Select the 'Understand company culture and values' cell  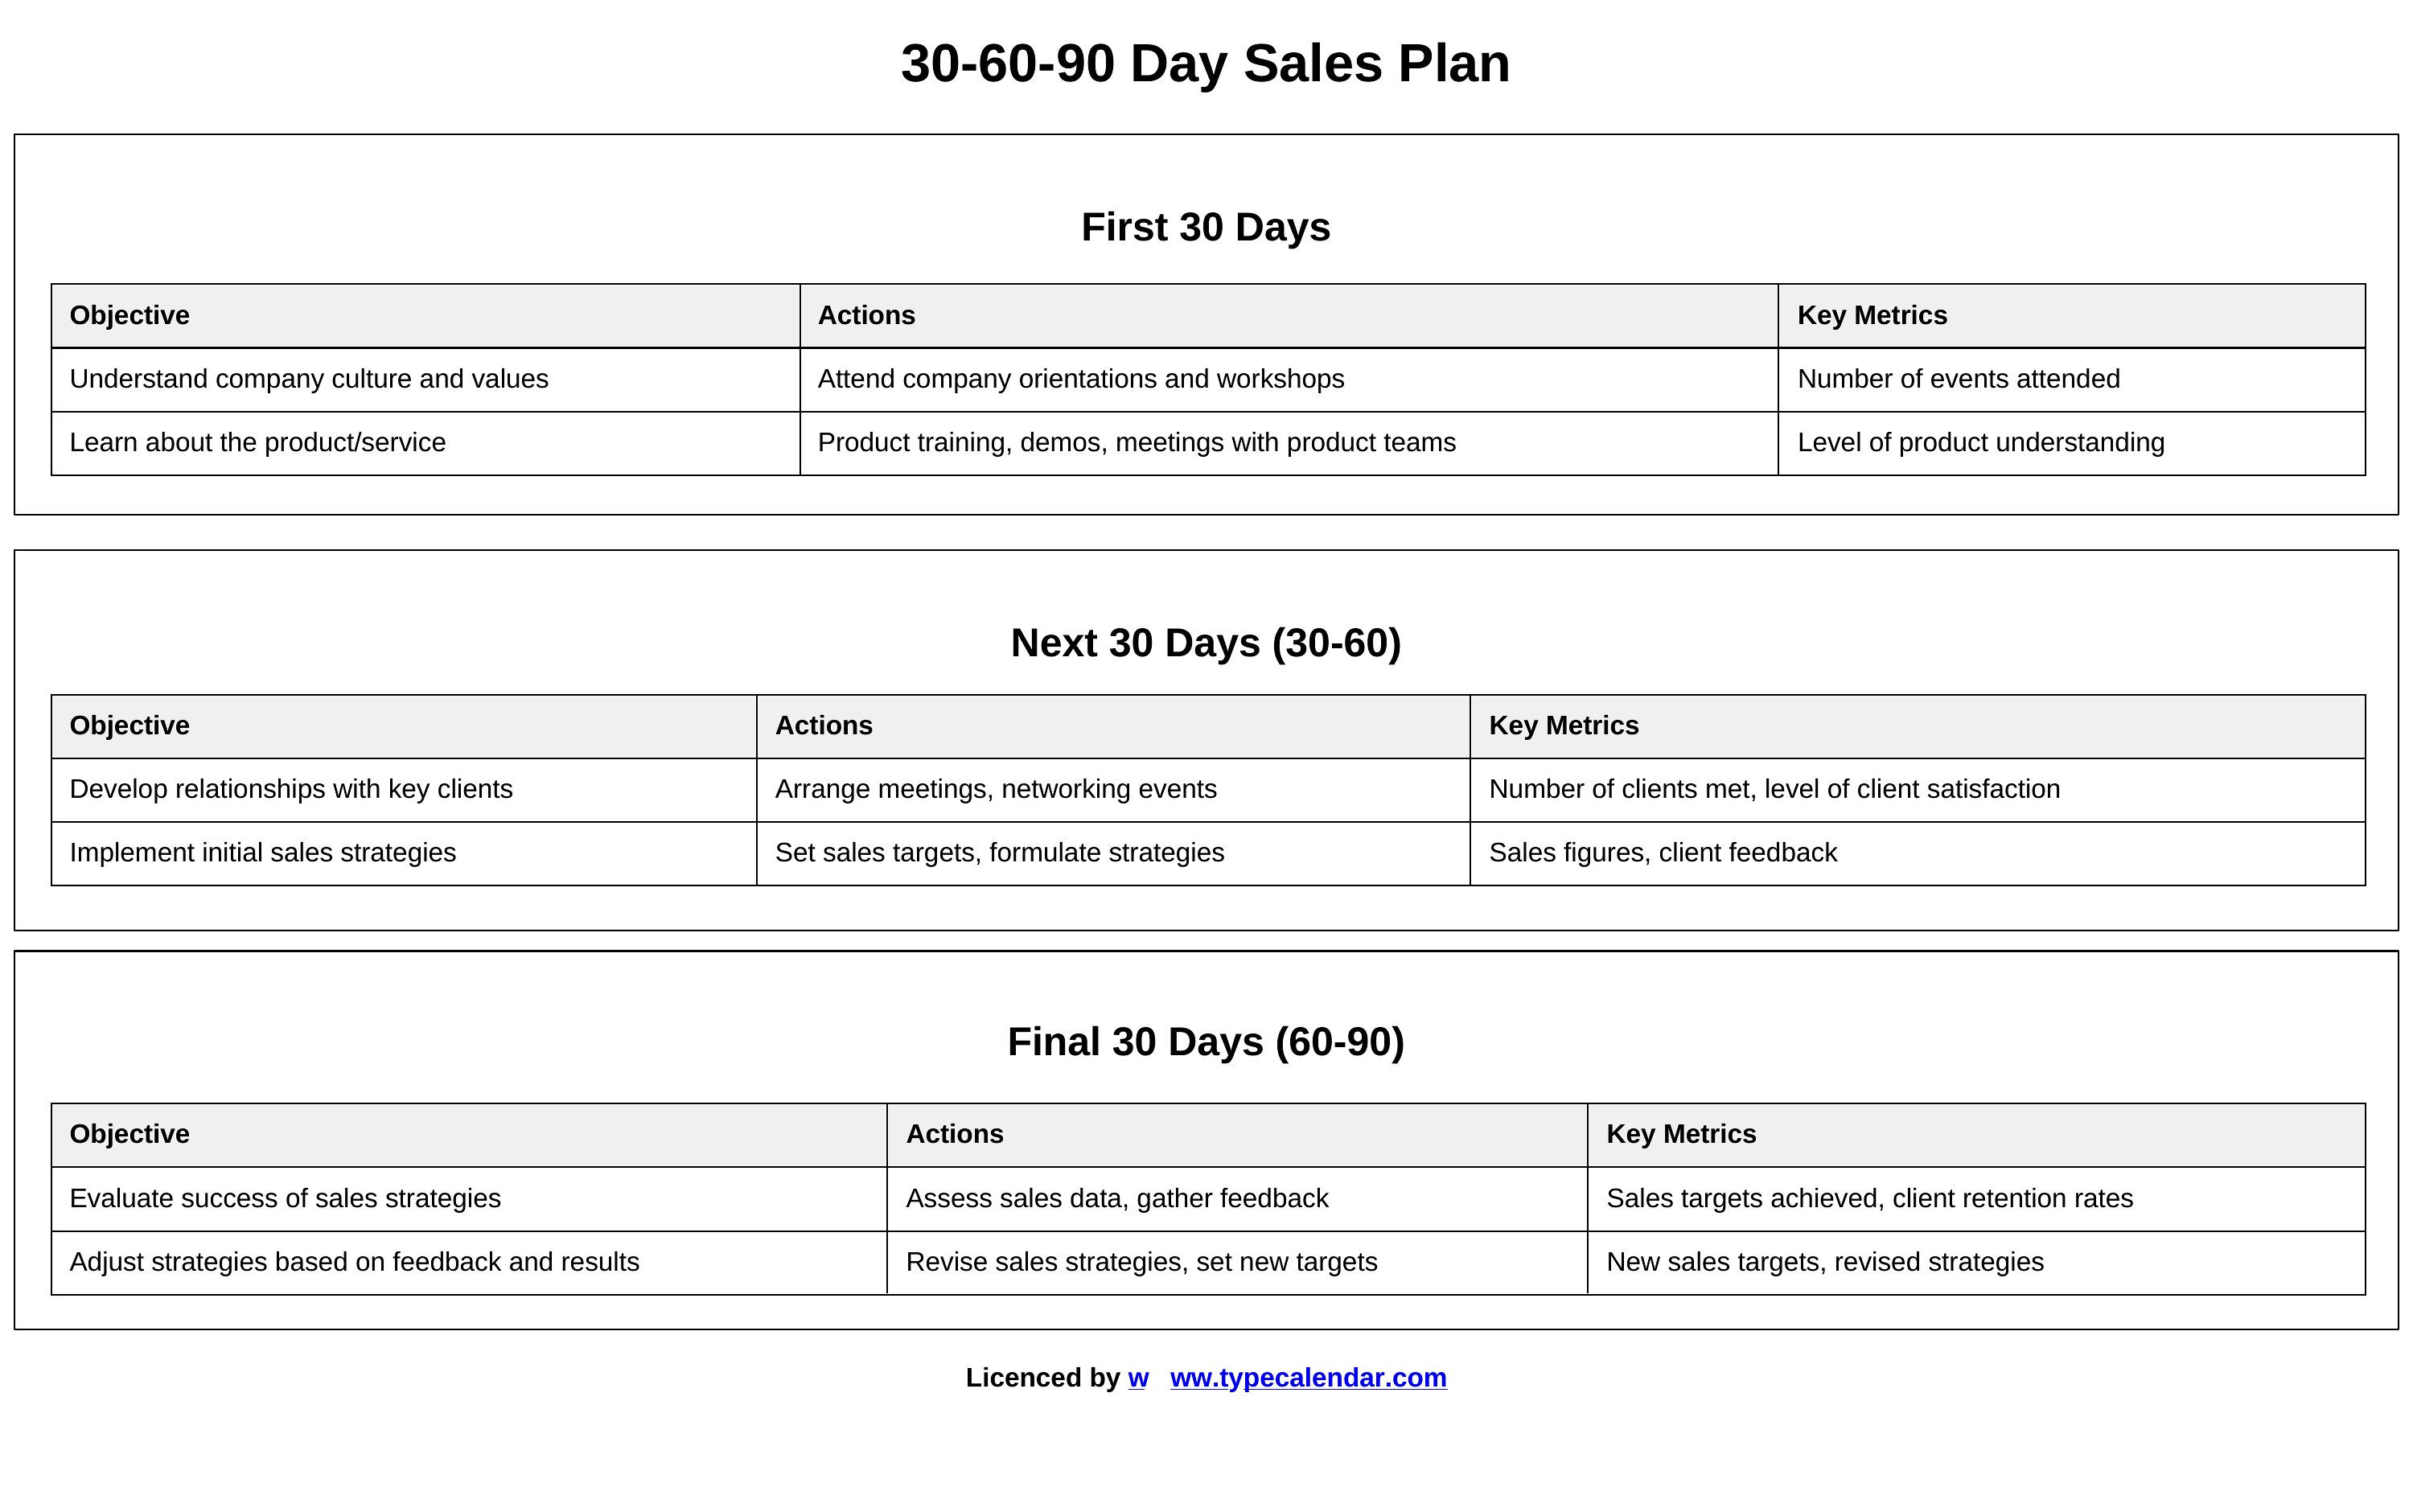pos(426,380)
